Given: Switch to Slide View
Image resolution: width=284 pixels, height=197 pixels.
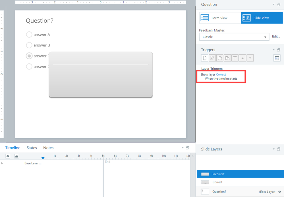Looking at the screenshot, I should pos(262,18).
